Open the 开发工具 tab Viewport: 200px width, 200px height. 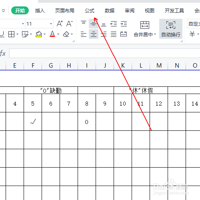(x=174, y=10)
